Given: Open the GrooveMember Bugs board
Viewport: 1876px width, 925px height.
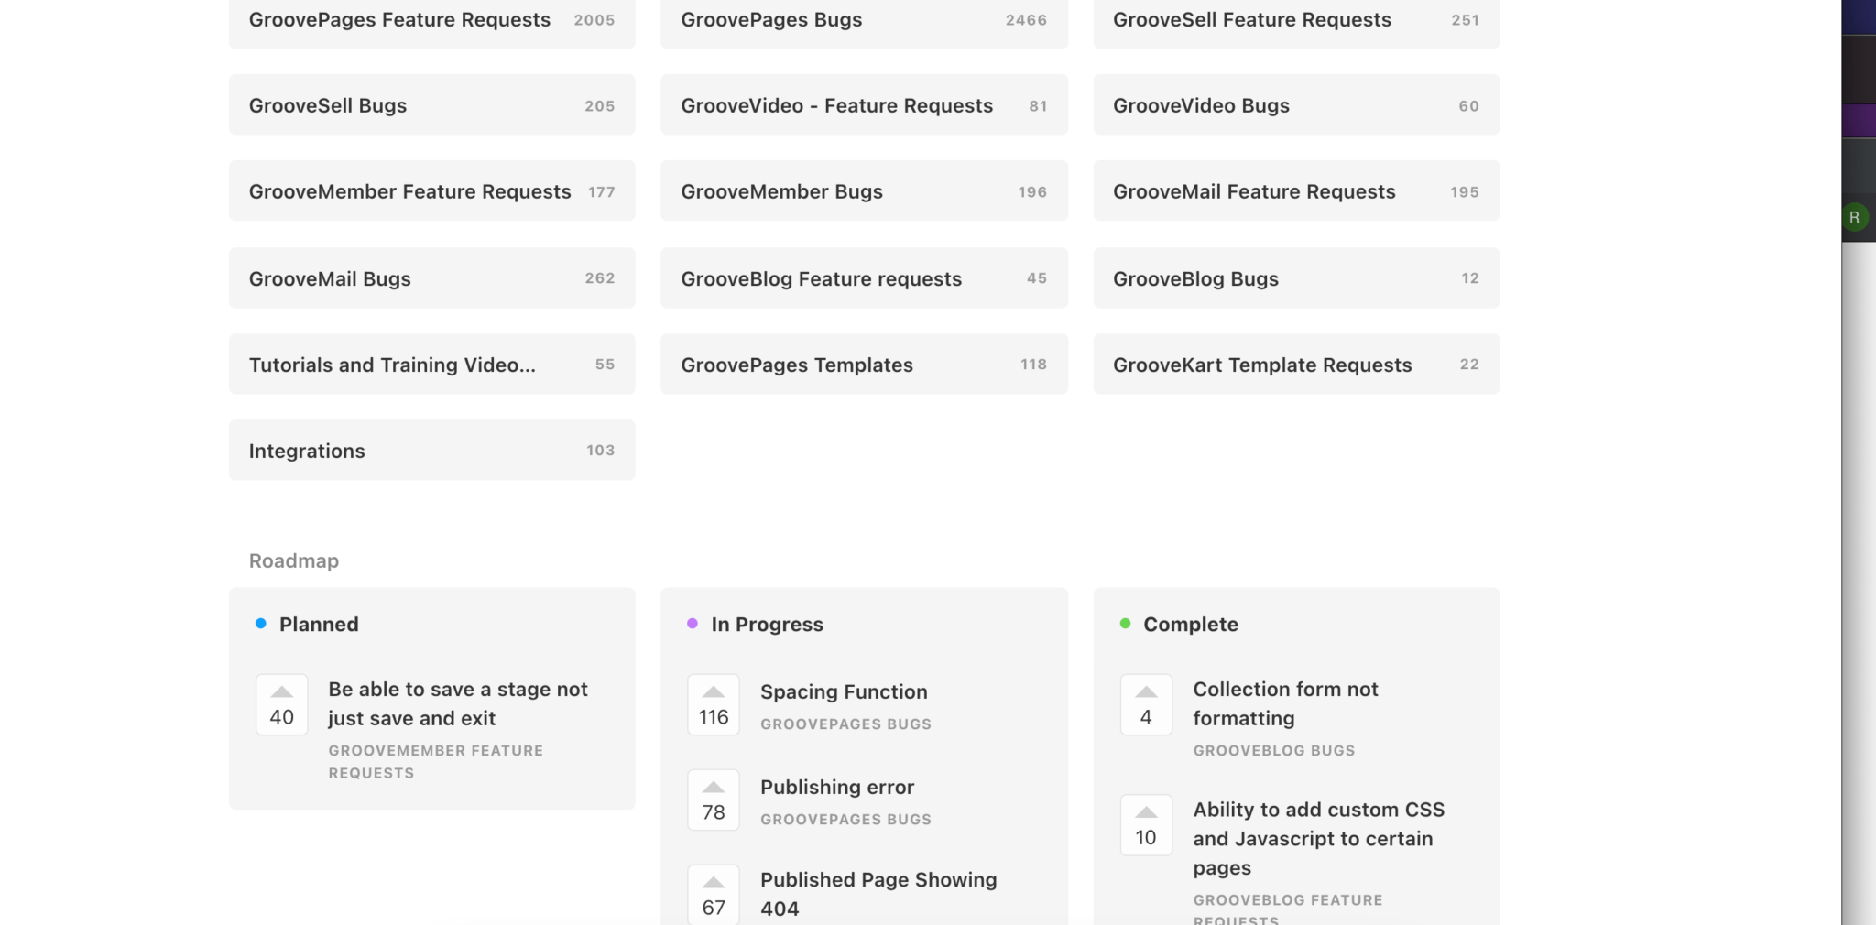Looking at the screenshot, I should click(864, 190).
